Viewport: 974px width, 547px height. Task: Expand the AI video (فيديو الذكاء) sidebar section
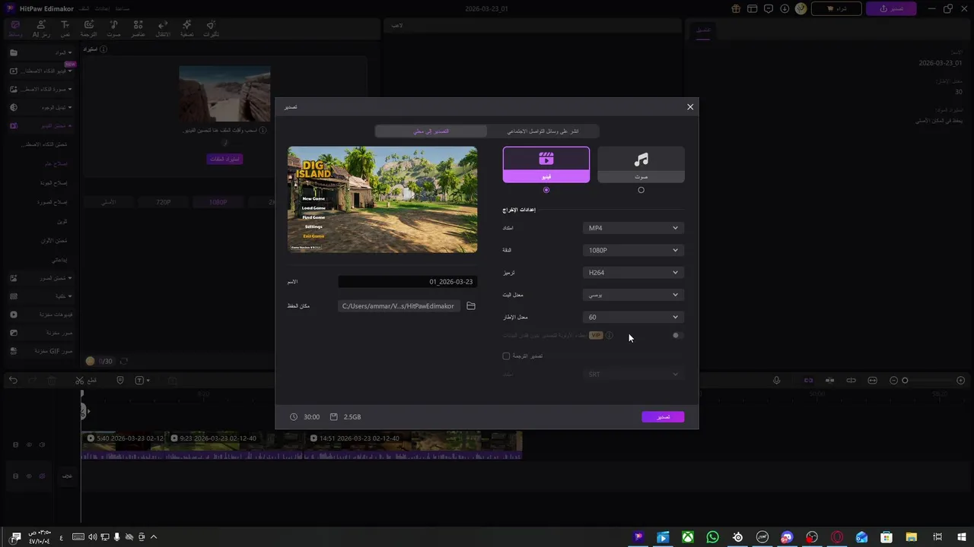pos(42,71)
